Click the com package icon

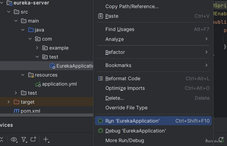coord(38,39)
